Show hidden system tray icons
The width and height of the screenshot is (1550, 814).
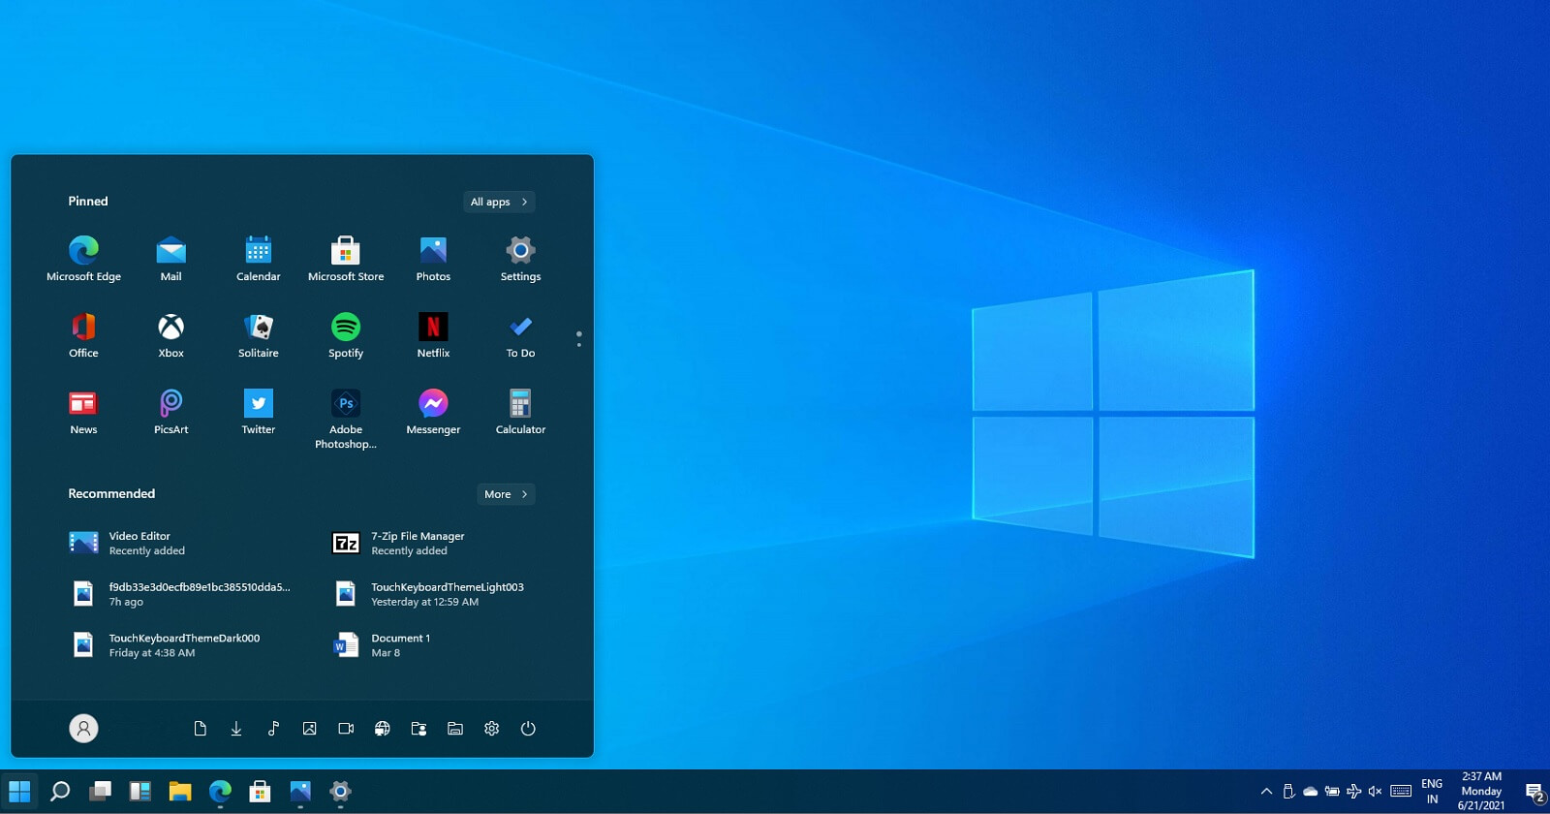[x=1266, y=792]
